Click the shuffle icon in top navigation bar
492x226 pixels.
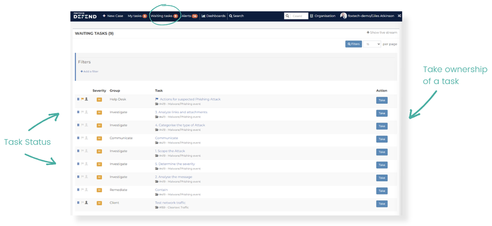[399, 16]
